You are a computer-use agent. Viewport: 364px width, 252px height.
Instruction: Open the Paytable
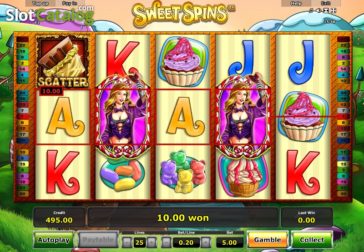[x=98, y=240]
